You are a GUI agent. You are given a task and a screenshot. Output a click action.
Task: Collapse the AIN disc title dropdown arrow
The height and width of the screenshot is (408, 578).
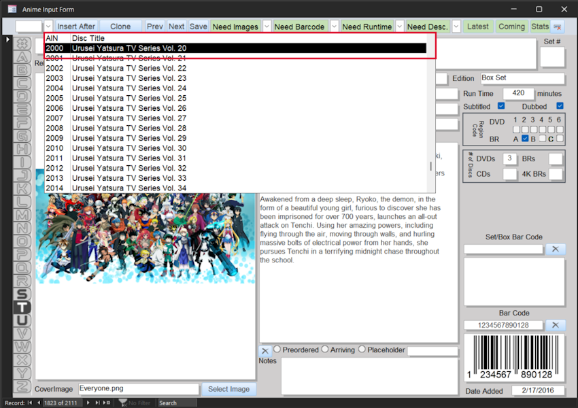[x=48, y=27]
